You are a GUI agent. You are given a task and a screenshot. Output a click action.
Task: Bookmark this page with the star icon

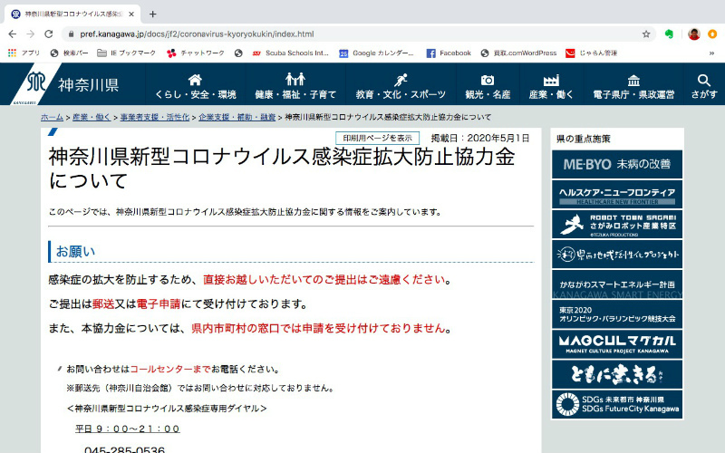[x=646, y=34]
